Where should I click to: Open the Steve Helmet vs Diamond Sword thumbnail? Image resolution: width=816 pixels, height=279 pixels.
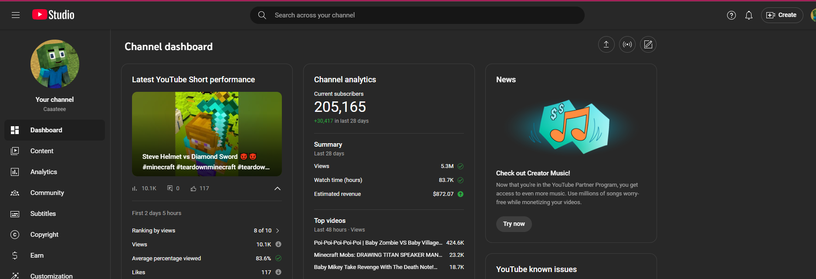click(x=207, y=134)
